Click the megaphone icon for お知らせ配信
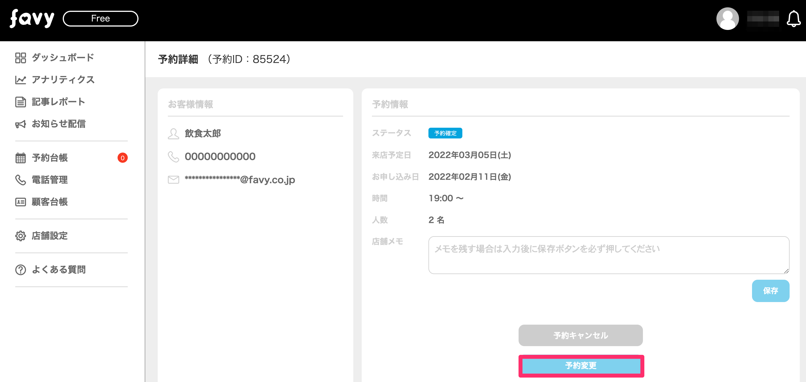Image resolution: width=806 pixels, height=382 pixels. (21, 124)
